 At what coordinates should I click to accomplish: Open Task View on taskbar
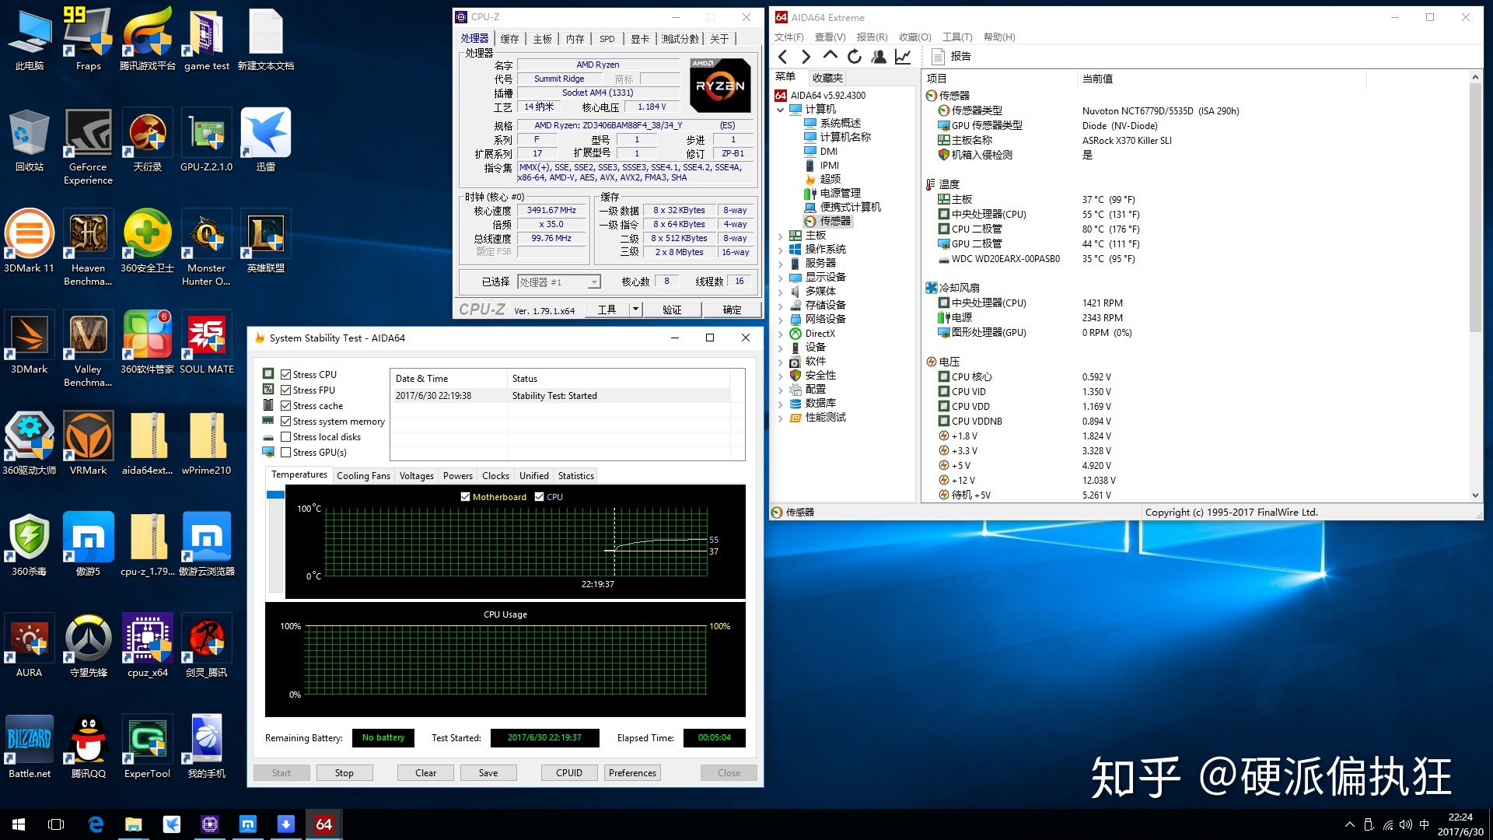tap(56, 824)
